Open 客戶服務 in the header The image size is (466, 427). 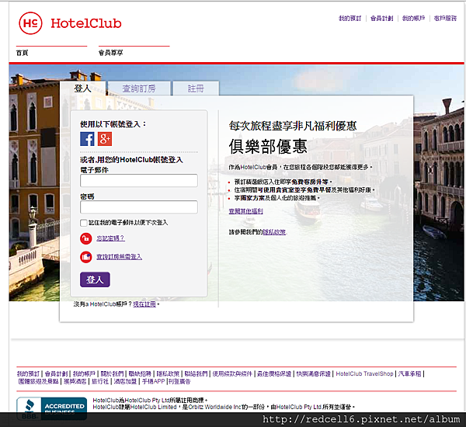(x=445, y=19)
